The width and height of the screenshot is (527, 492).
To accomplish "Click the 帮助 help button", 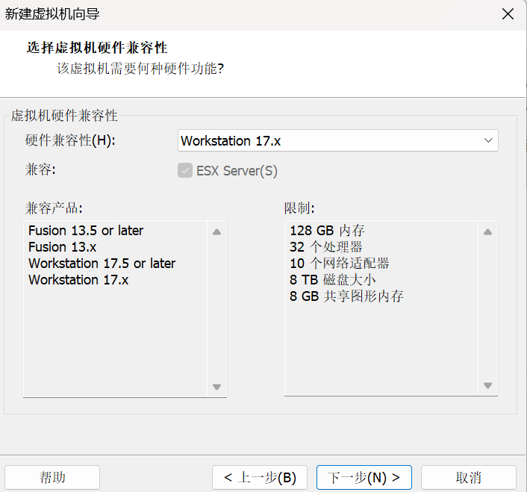I will pos(52,477).
